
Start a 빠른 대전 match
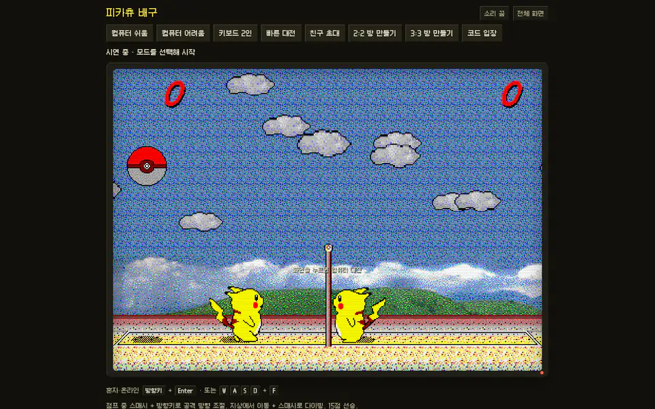click(x=280, y=33)
